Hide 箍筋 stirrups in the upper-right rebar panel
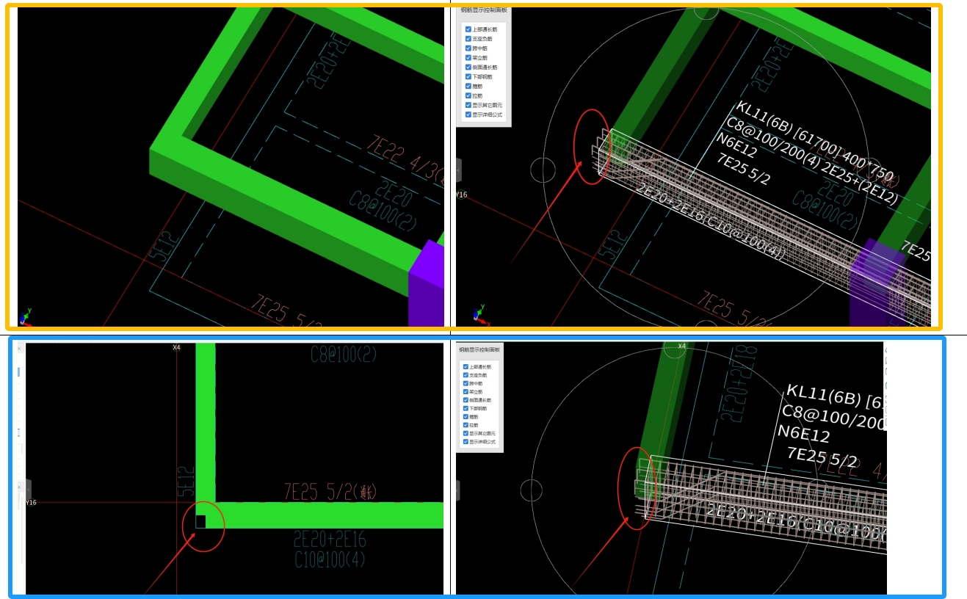 click(468, 86)
